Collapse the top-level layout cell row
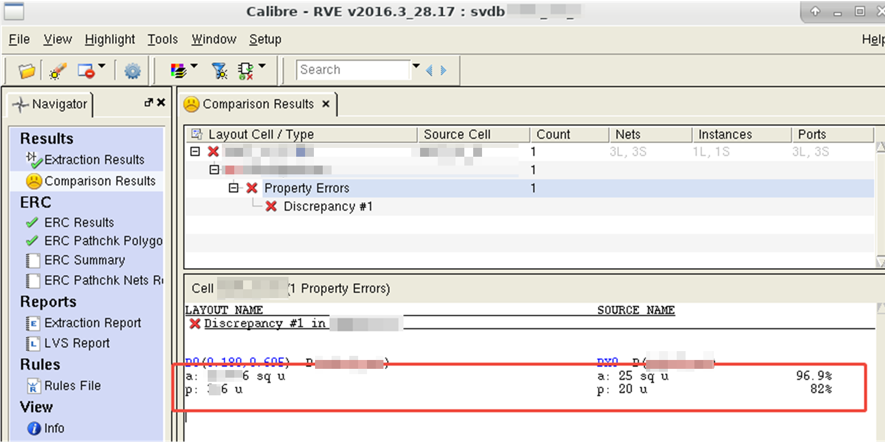Image resolution: width=885 pixels, height=446 pixels. tap(195, 152)
